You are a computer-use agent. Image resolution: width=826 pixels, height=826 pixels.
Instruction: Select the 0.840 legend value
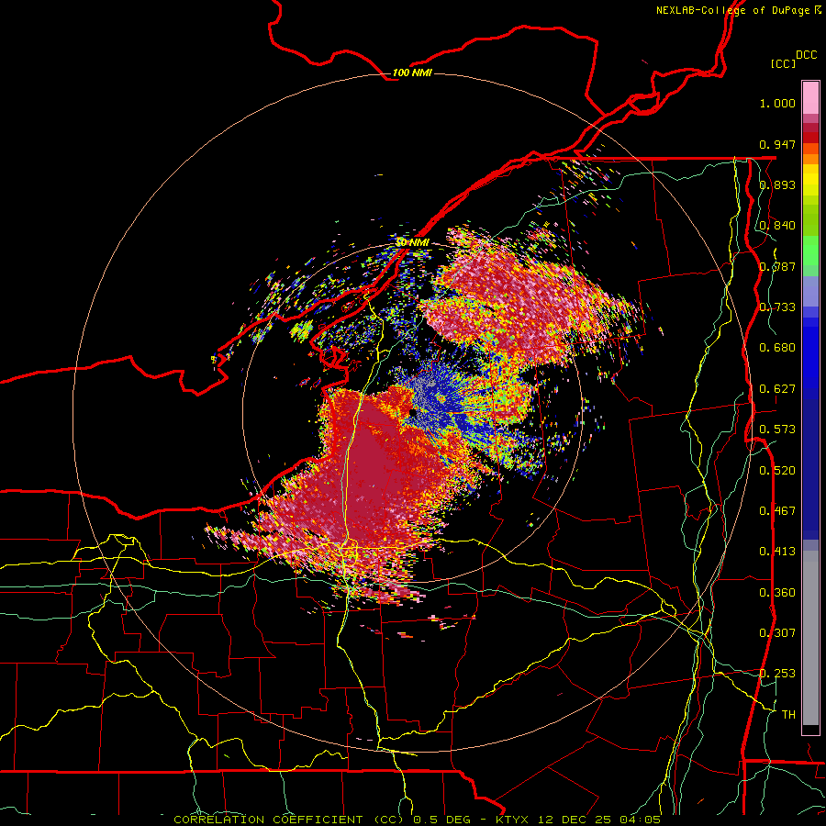pos(777,226)
